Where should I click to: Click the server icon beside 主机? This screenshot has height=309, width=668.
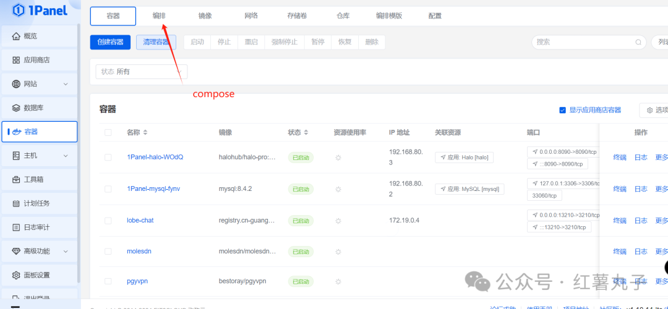tap(16, 156)
